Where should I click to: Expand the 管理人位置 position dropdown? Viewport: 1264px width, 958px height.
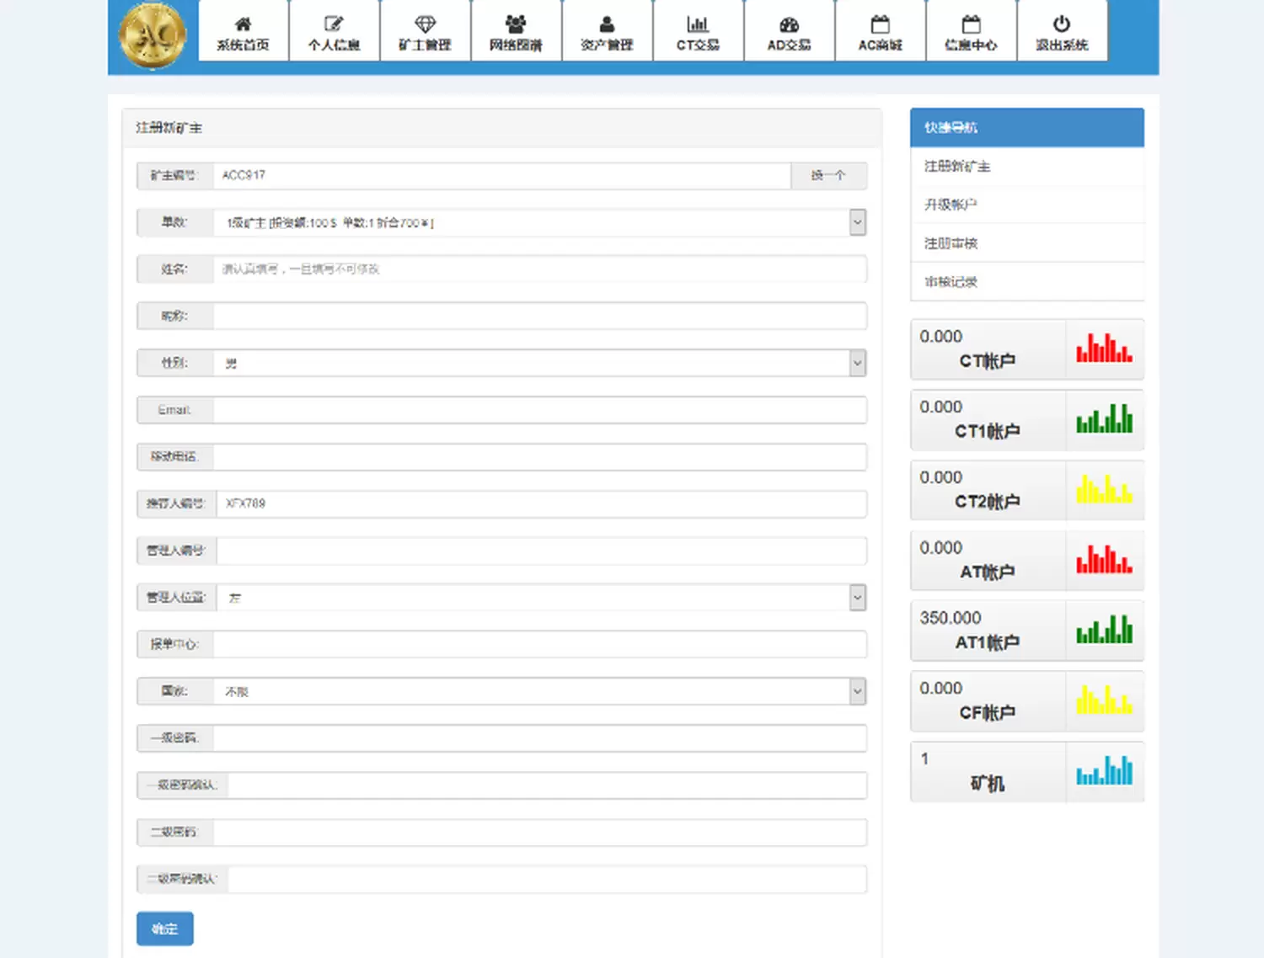(857, 598)
